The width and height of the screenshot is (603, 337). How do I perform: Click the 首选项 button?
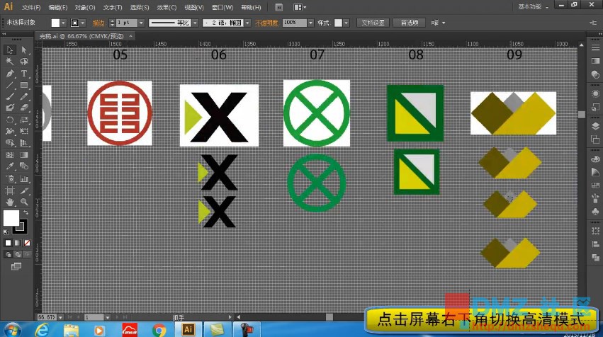pos(410,23)
